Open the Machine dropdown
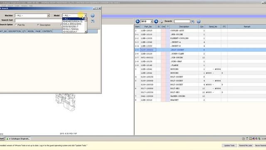The height and width of the screenshot is (150, 266). [x=48, y=15]
